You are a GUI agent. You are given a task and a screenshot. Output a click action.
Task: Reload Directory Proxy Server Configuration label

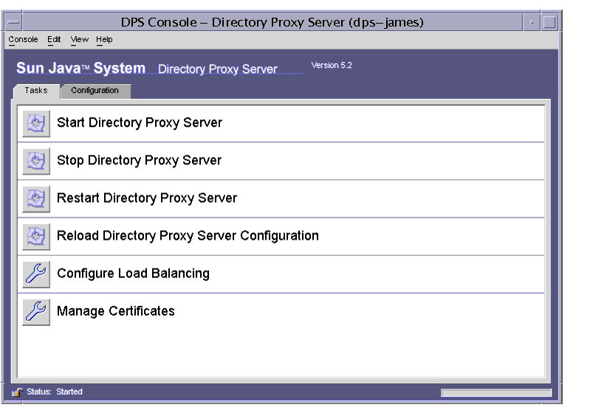[188, 236]
